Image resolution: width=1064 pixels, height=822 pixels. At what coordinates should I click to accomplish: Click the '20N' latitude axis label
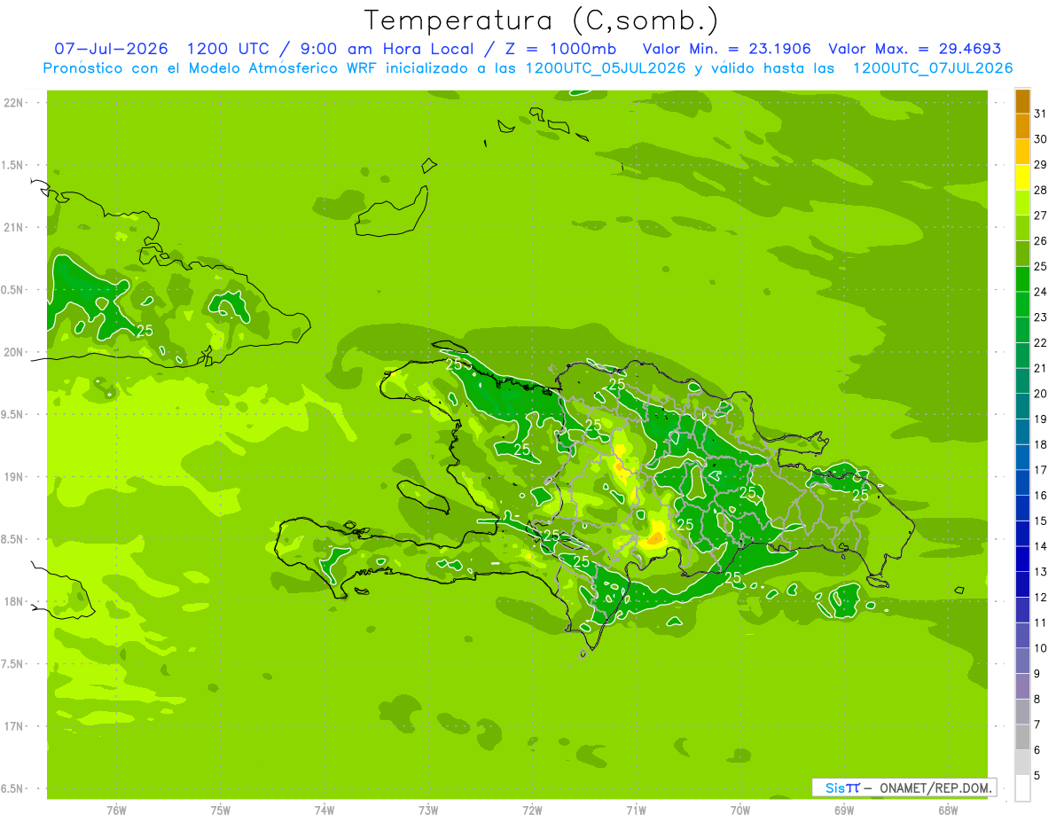[x=12, y=352]
